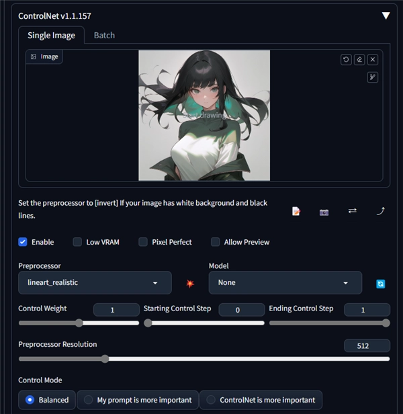Click the webcam camera icon
Viewport: 403px width, 414px height.
pos(324,212)
